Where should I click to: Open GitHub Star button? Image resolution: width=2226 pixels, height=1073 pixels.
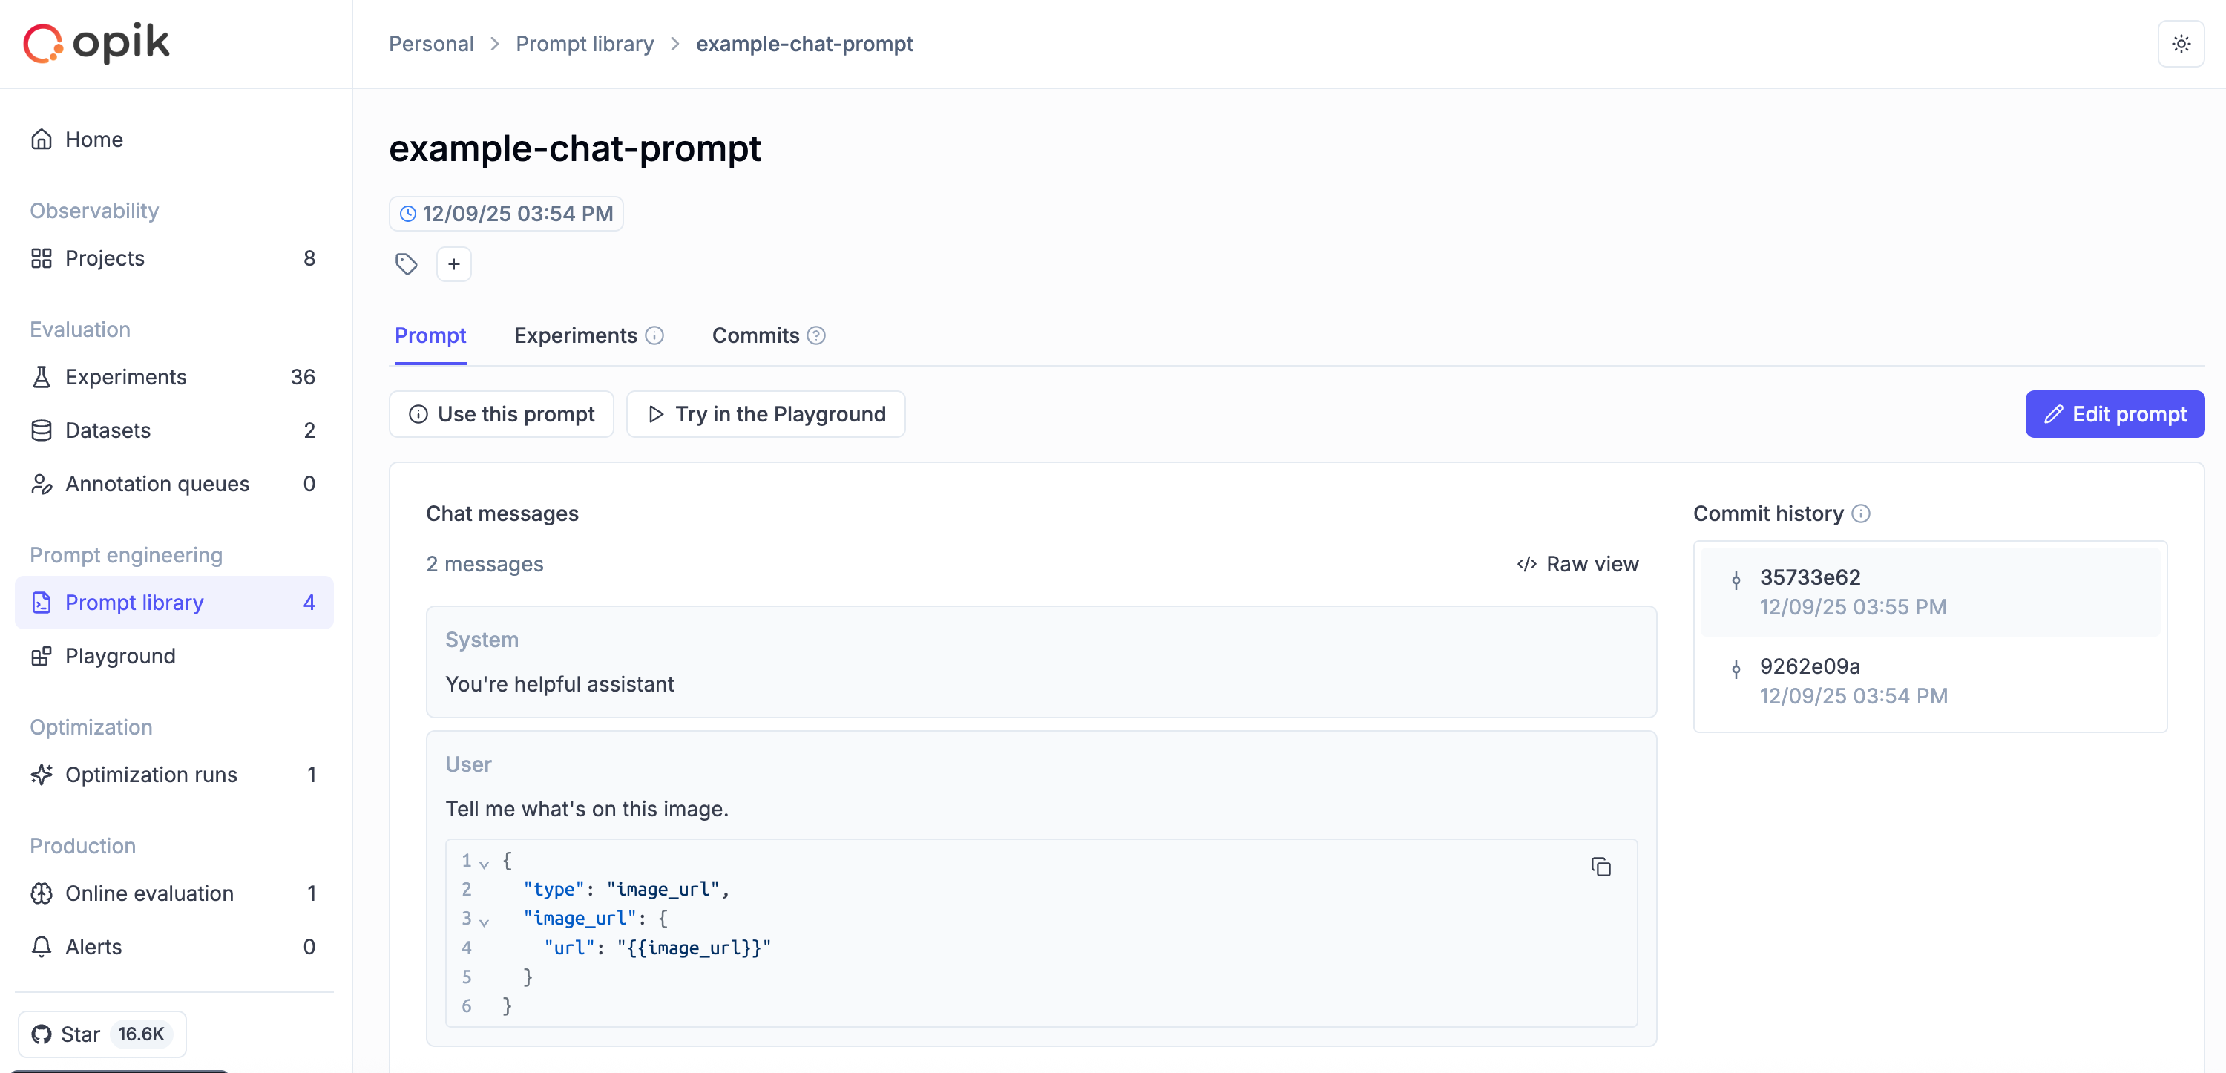(x=102, y=1033)
